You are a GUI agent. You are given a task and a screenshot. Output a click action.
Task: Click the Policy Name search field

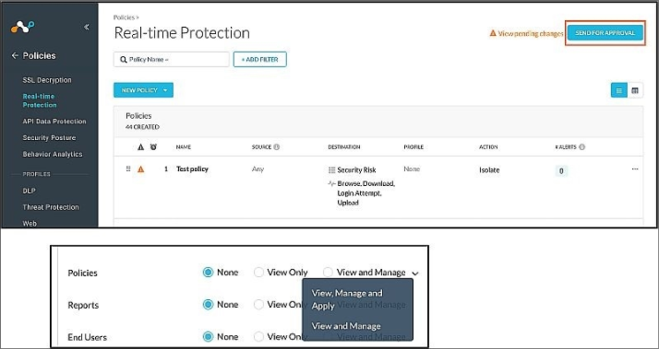click(172, 60)
